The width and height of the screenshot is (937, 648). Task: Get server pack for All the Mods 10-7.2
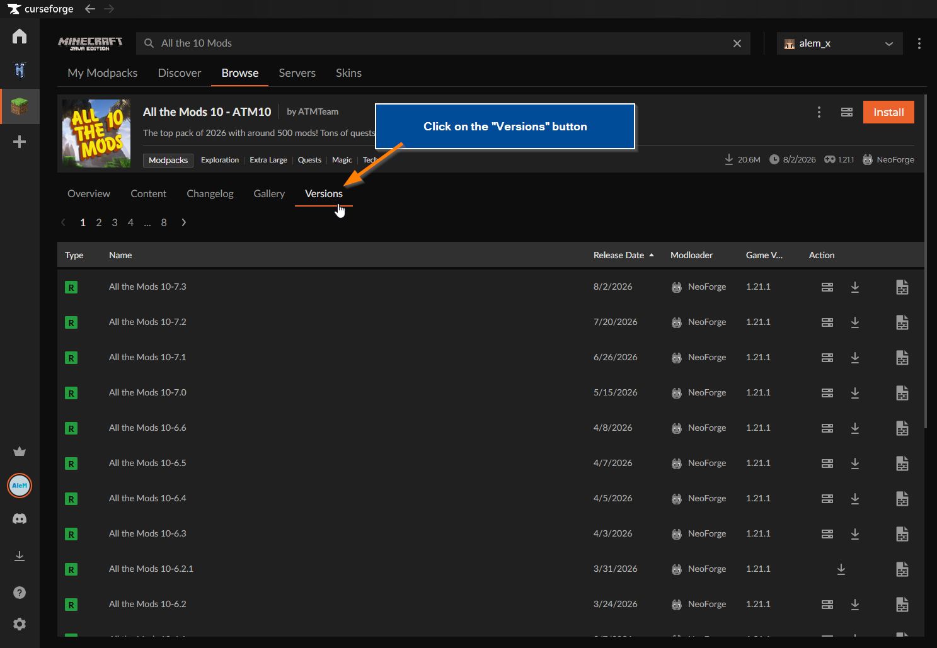pos(827,322)
